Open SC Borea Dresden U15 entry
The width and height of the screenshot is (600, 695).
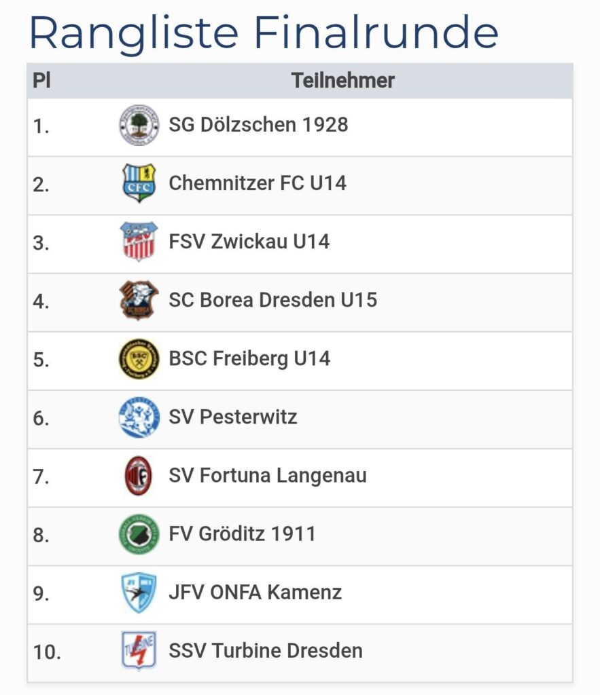coord(272,300)
